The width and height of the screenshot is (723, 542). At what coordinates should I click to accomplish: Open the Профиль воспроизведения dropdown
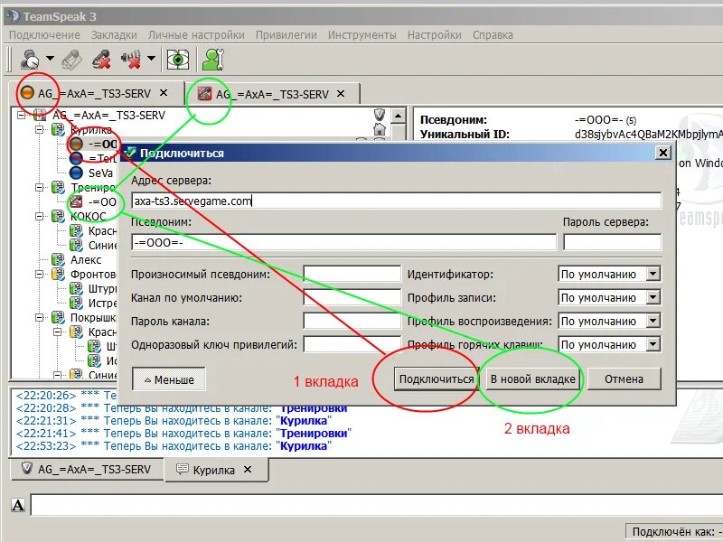click(x=609, y=321)
